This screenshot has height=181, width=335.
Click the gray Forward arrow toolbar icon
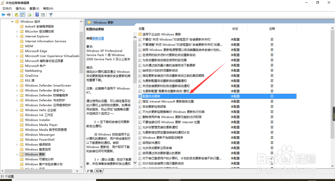[x=9, y=15]
